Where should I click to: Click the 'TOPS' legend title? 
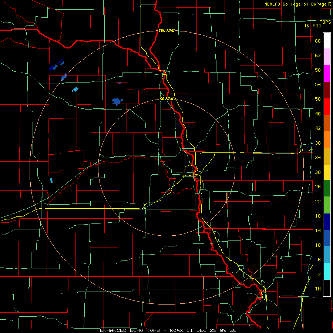(x=325, y=22)
